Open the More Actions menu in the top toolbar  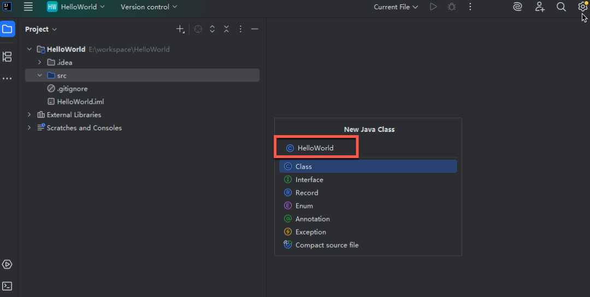[470, 7]
